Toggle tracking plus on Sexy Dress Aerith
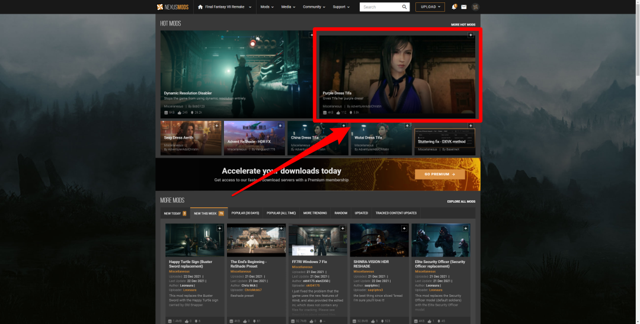 tap(217, 126)
